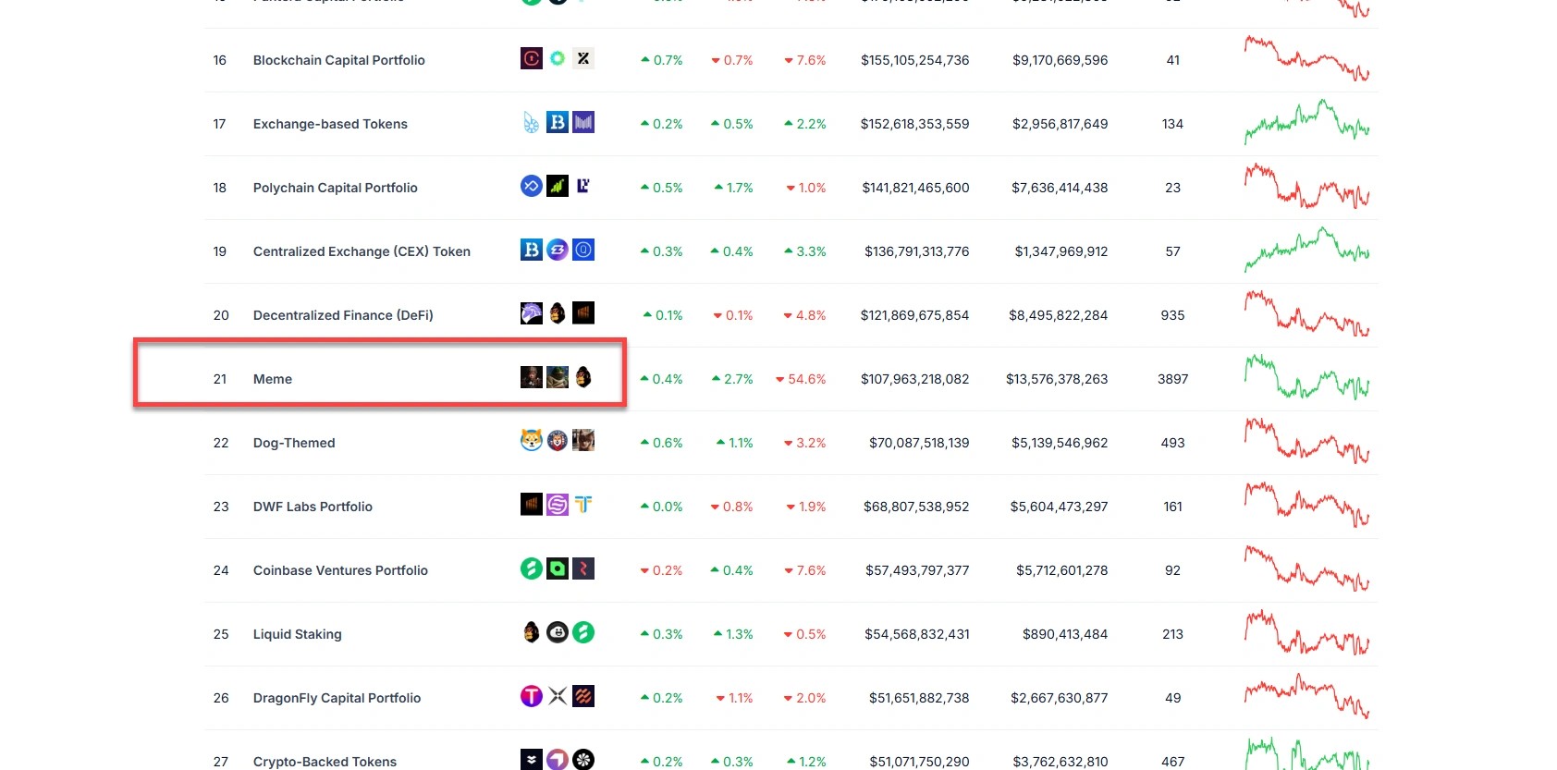Click the Dog-Themed market cap value
This screenshot has height=770, width=1557.
pos(919,443)
